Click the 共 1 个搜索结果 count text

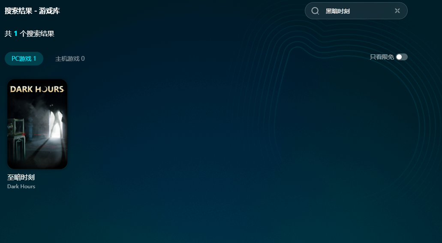pyautogui.click(x=29, y=34)
